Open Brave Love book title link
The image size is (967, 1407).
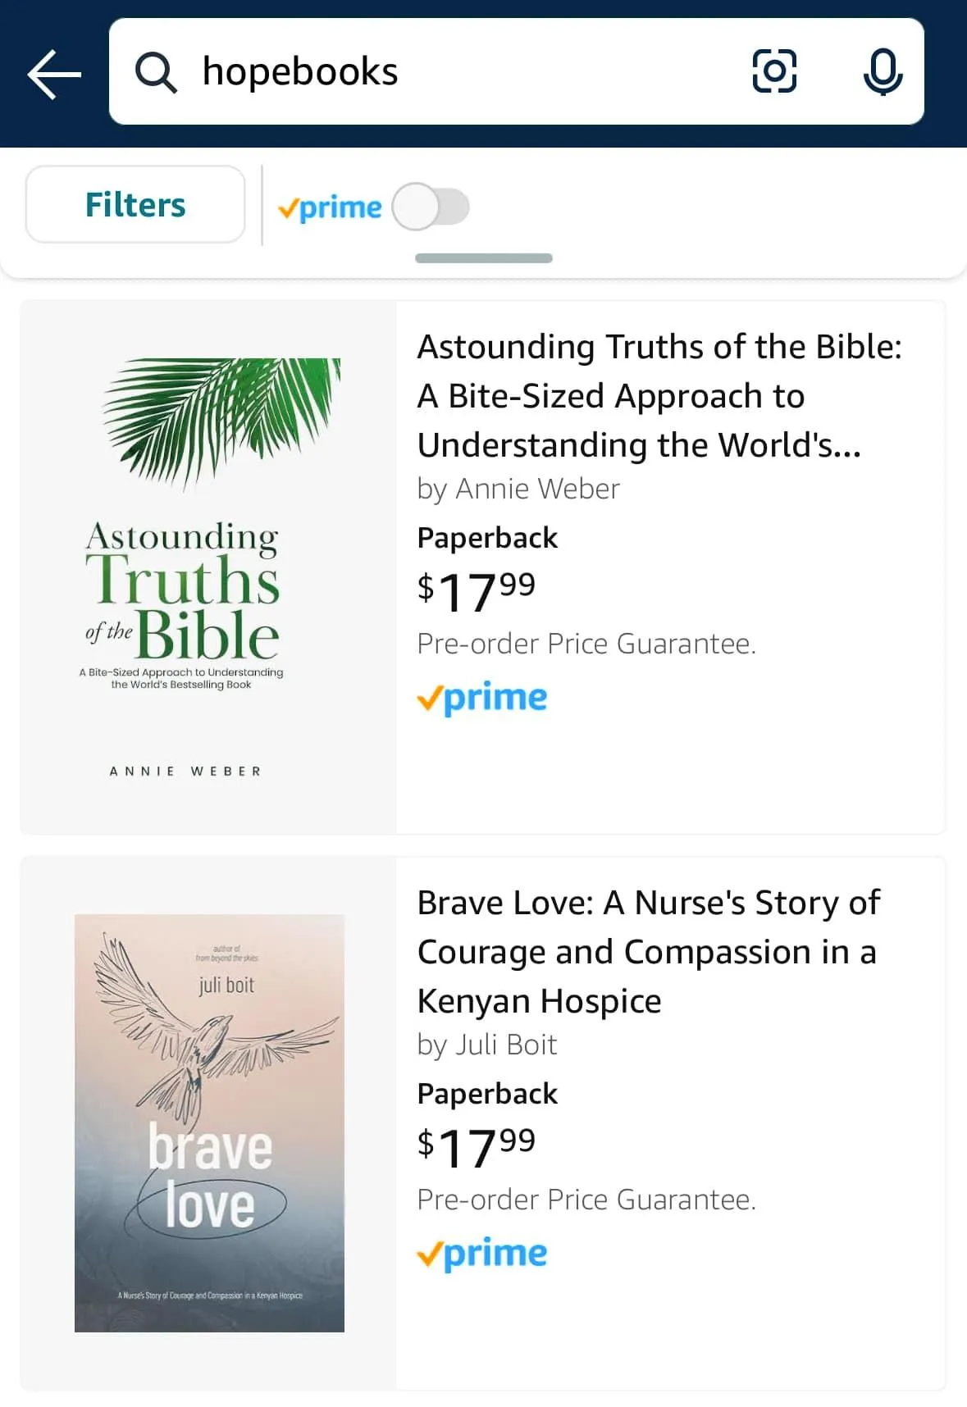[x=648, y=952]
